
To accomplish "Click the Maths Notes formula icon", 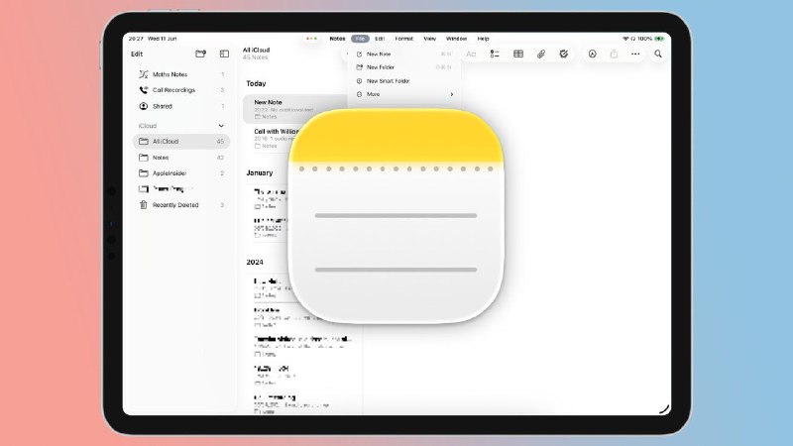I will pos(144,74).
